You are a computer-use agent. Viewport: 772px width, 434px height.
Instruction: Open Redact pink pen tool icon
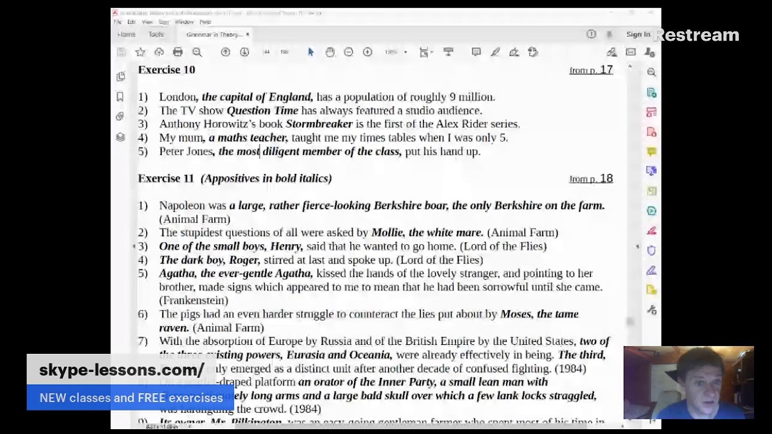tap(651, 230)
